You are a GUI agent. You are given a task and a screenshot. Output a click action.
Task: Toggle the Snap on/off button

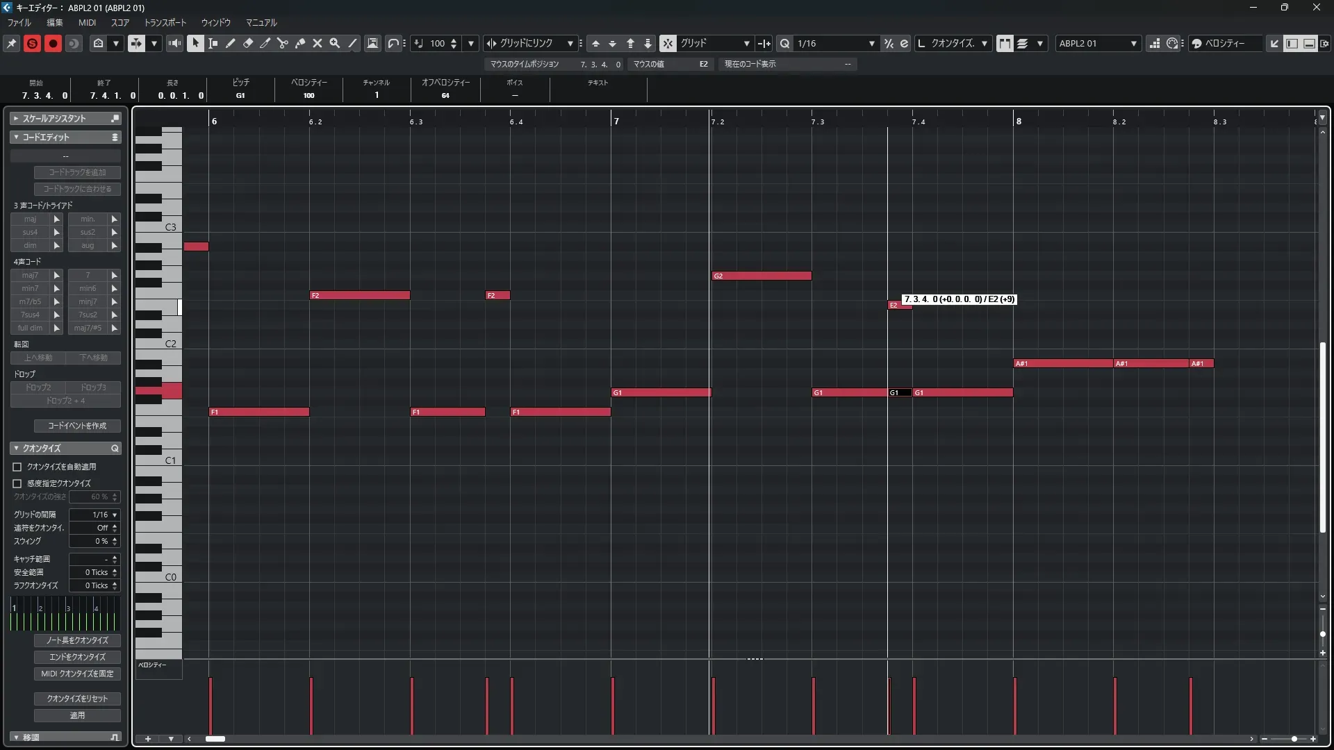click(667, 43)
